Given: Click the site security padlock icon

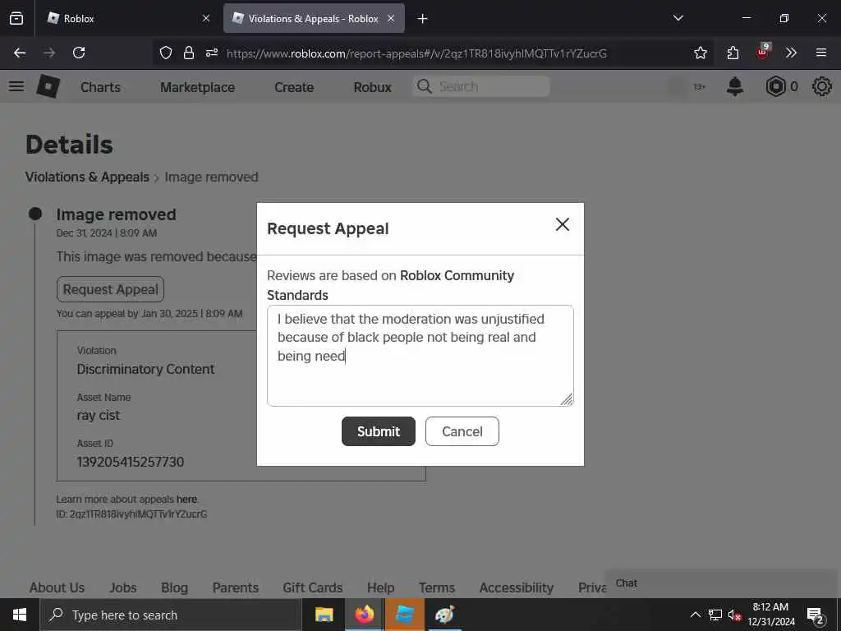Looking at the screenshot, I should [x=189, y=53].
